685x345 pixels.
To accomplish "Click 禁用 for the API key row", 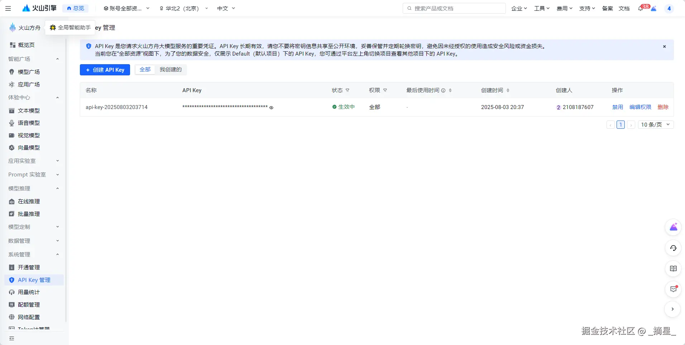I will 618,107.
